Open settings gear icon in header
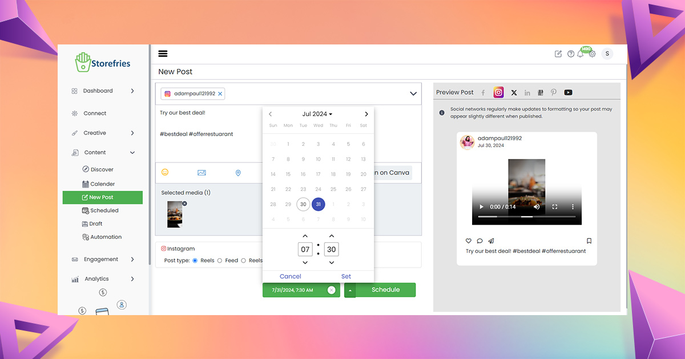 point(593,54)
